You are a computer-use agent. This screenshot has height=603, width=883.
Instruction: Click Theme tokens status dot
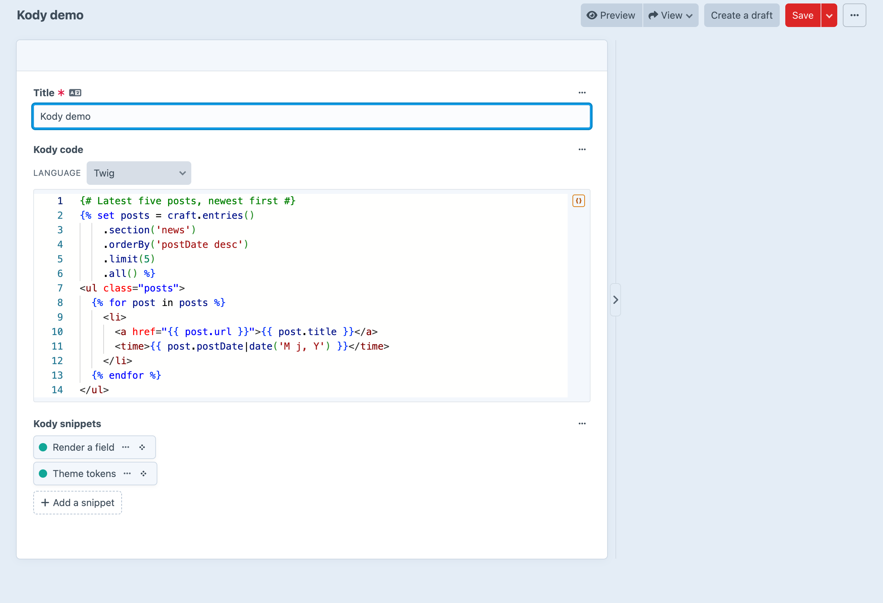click(43, 473)
